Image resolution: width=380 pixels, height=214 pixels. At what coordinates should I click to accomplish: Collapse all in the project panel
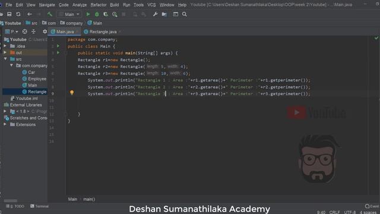pos(33,32)
